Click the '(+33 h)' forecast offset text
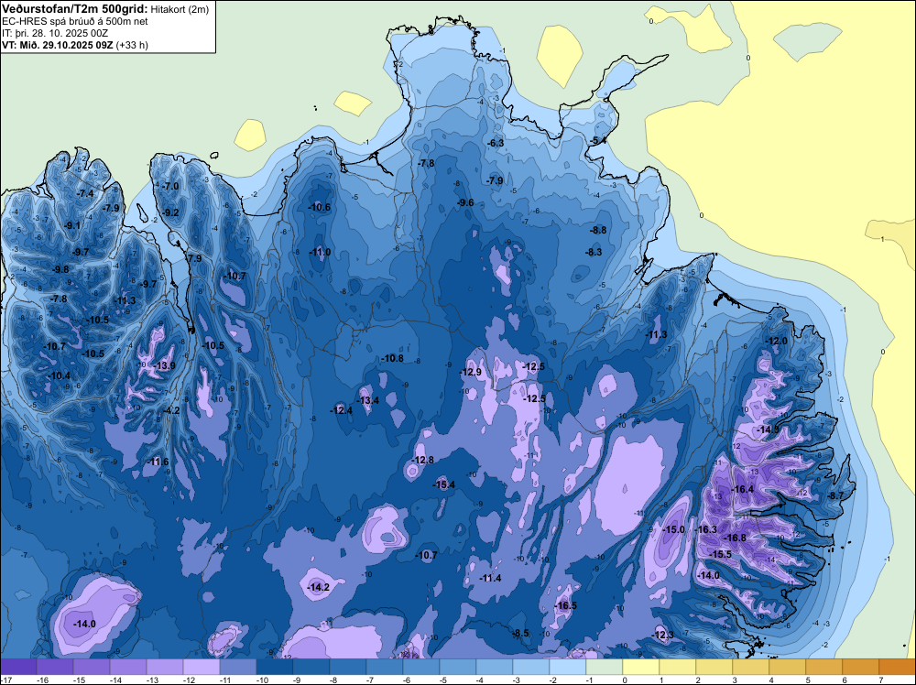This screenshot has height=685, width=916. [132, 45]
